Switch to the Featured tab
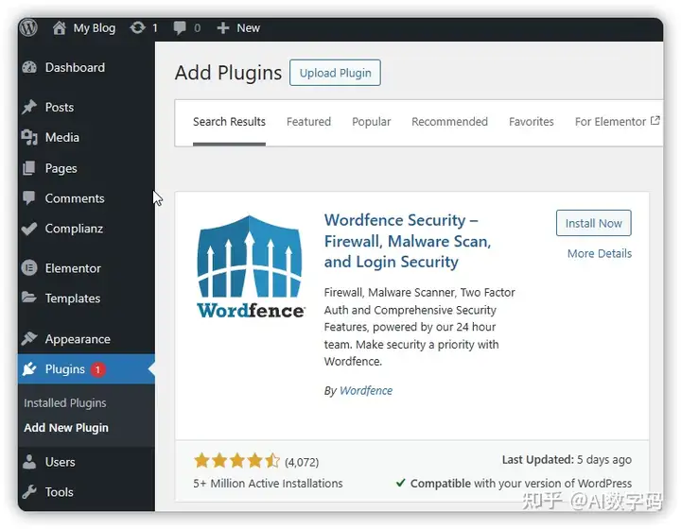Screen dimensions: 681x529 point(308,122)
